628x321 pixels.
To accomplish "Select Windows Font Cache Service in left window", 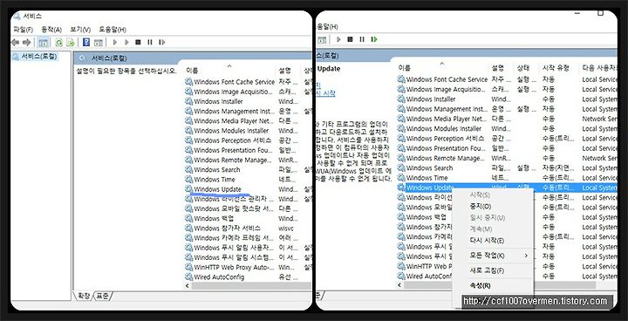I will click(x=235, y=82).
